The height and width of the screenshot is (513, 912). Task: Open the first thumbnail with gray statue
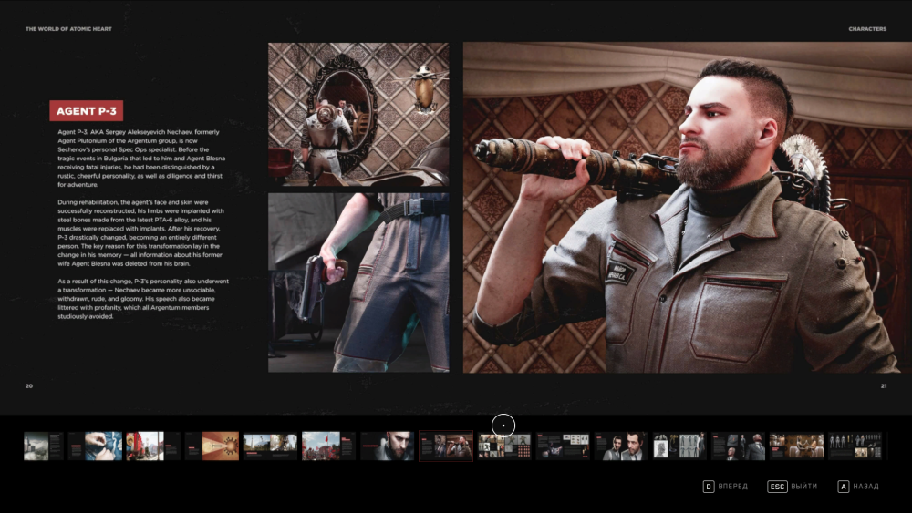pyautogui.click(x=43, y=446)
